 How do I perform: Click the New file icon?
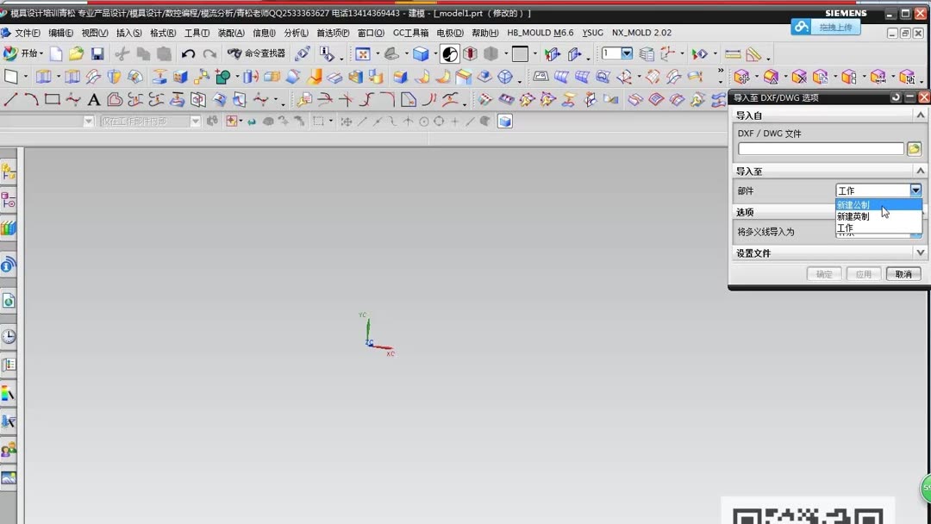click(56, 53)
